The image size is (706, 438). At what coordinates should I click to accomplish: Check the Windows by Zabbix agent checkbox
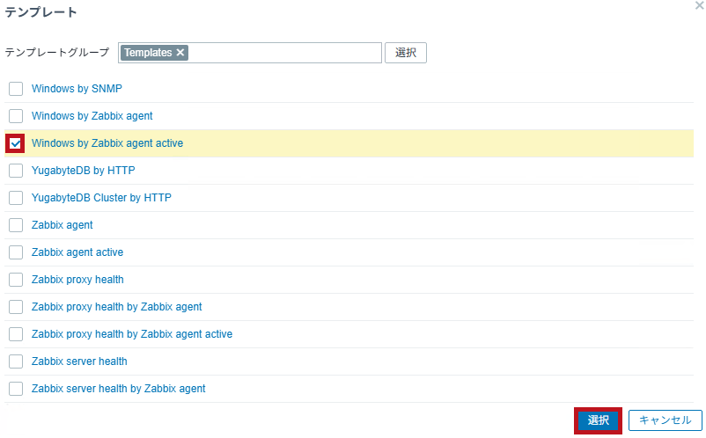(16, 116)
